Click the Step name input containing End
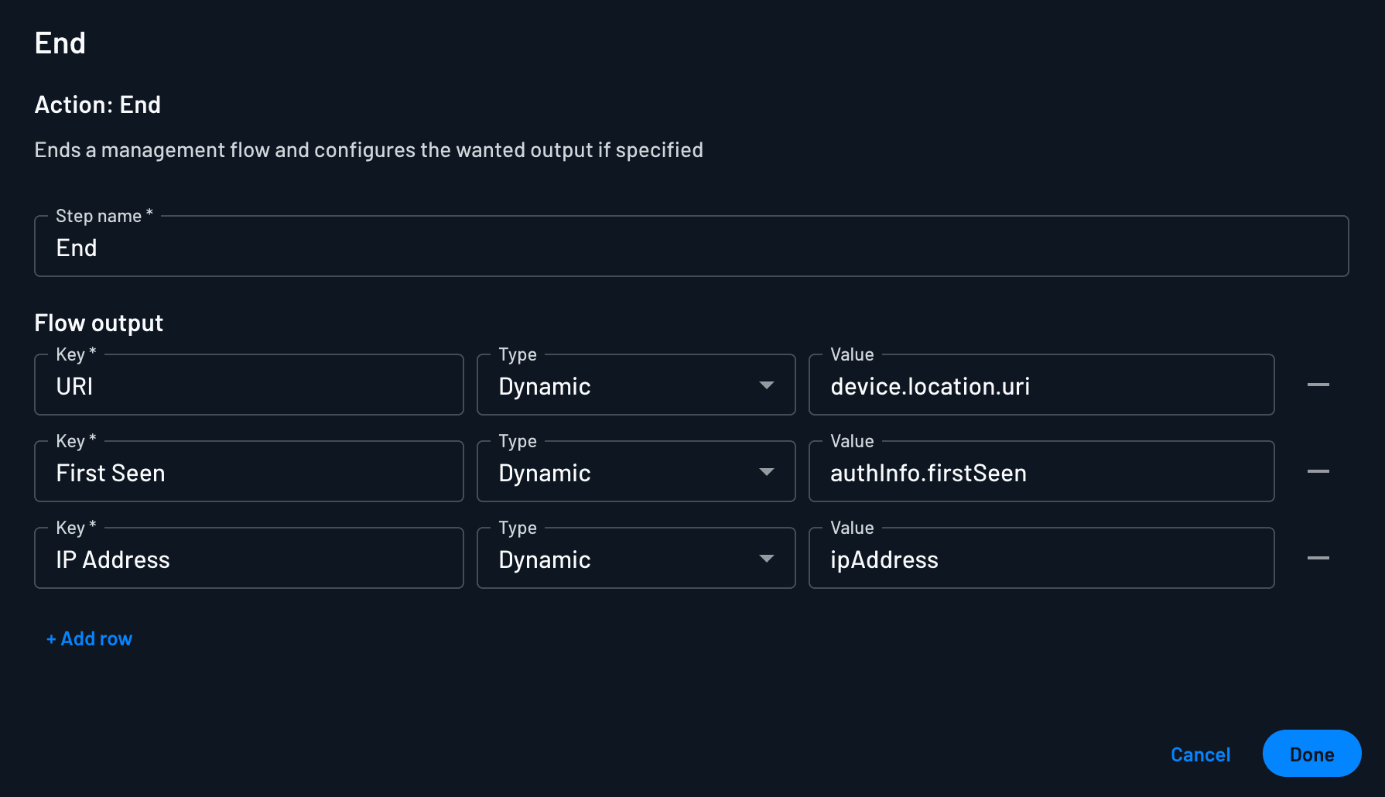The width and height of the screenshot is (1385, 797). click(691, 246)
